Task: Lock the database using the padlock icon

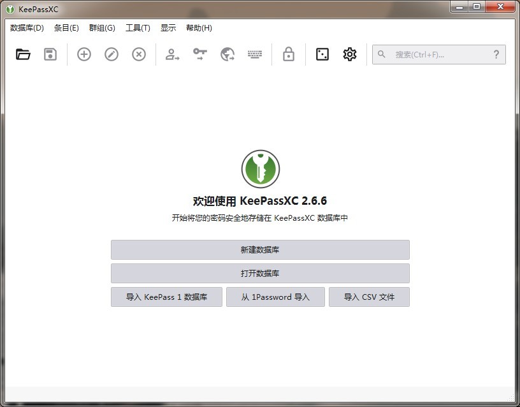Action: point(288,54)
